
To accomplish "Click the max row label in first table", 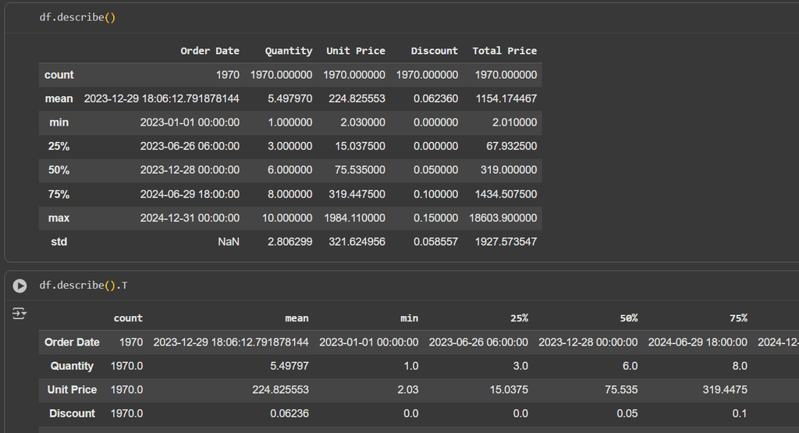I will 59,218.
